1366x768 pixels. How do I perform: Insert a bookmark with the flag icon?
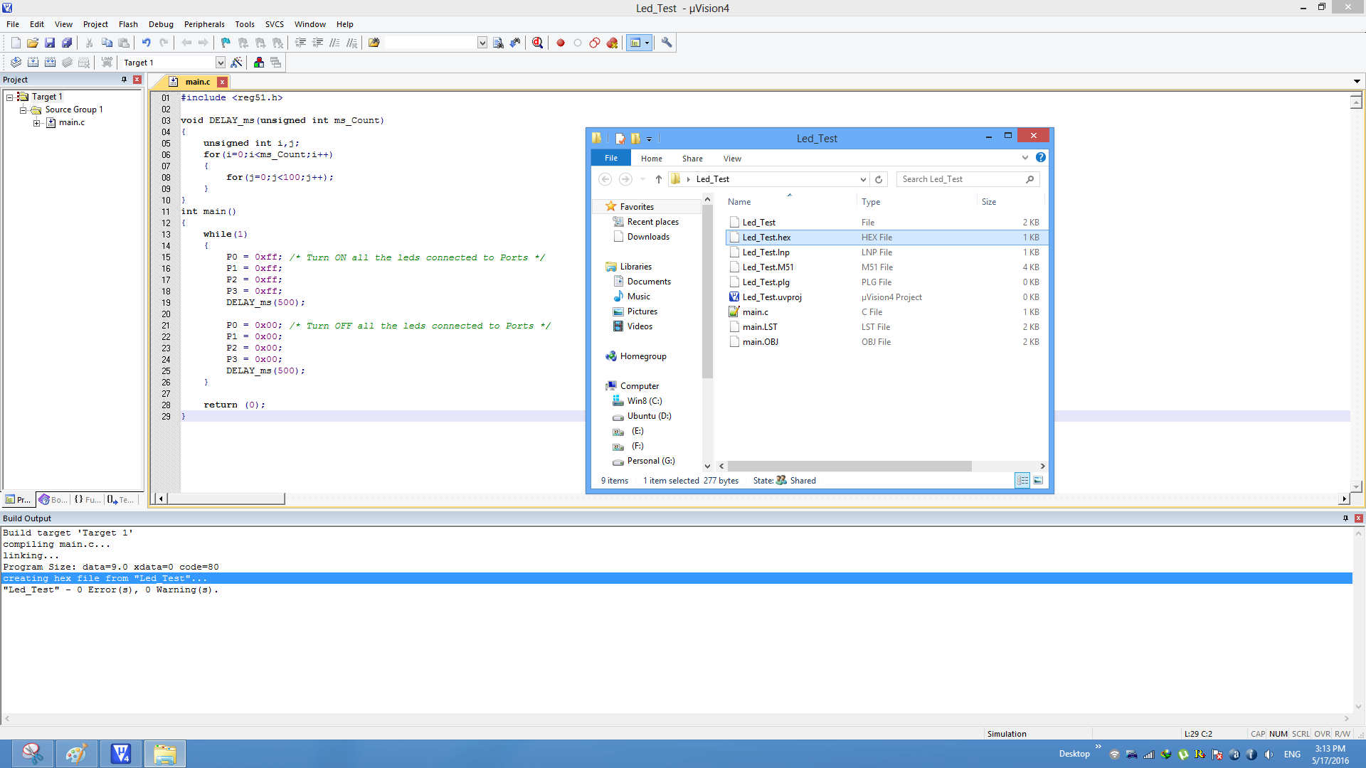(226, 43)
